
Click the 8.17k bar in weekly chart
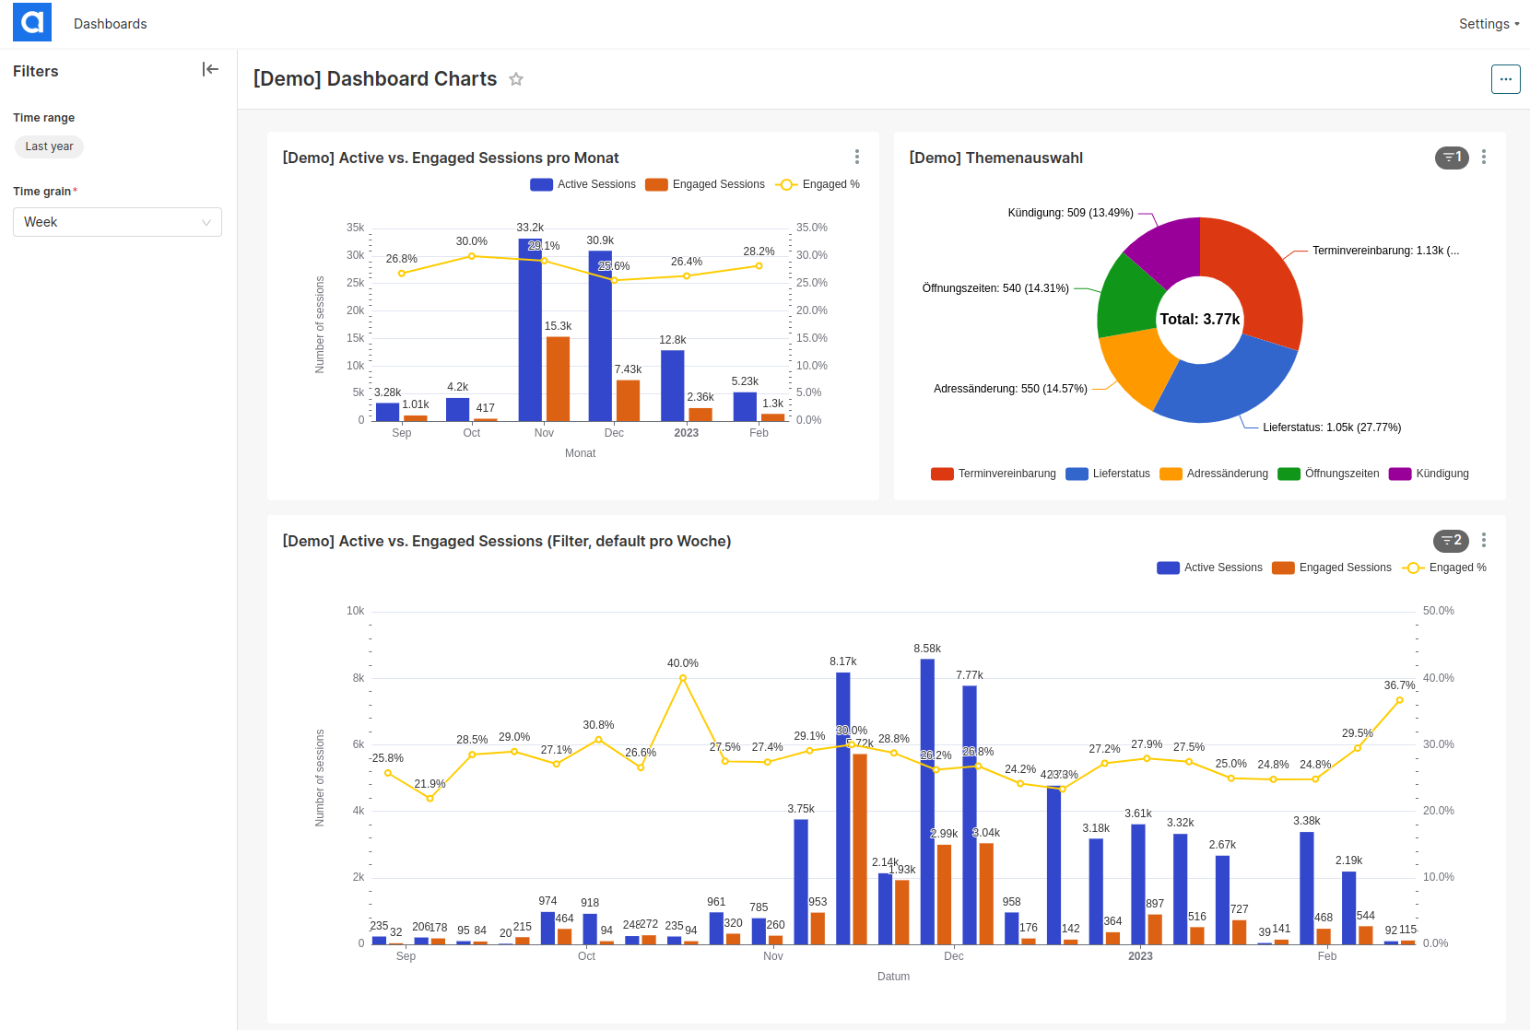pos(843,809)
